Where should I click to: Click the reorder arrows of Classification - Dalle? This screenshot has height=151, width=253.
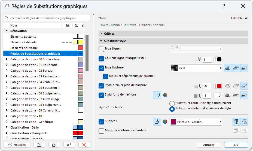pos(7,127)
